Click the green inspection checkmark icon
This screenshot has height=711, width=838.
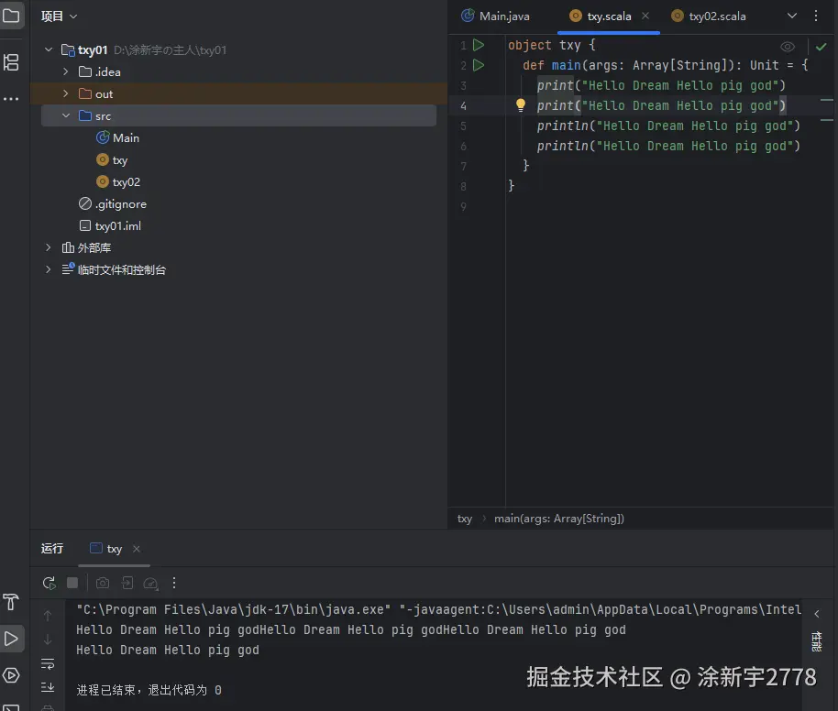[x=821, y=47]
